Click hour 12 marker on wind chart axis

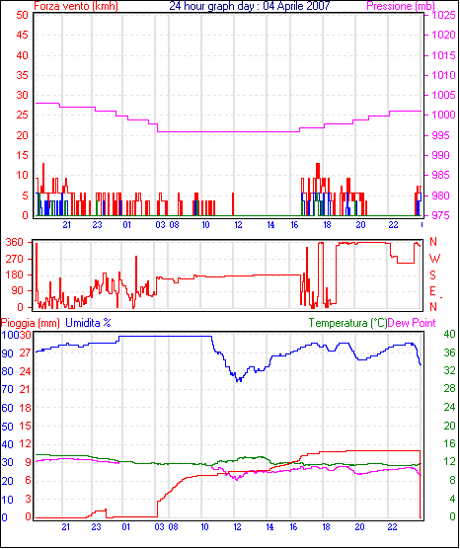[x=238, y=225]
